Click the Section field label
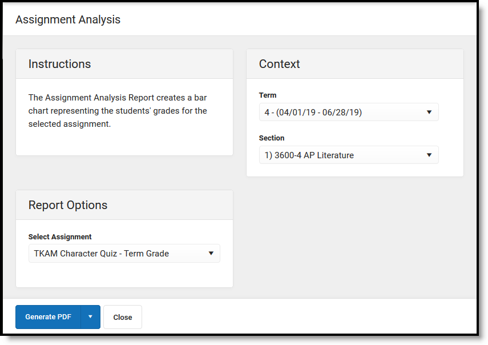The image size is (488, 345). (x=272, y=138)
